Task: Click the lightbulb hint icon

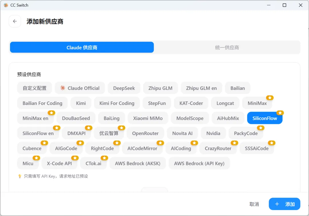Action: point(20,176)
